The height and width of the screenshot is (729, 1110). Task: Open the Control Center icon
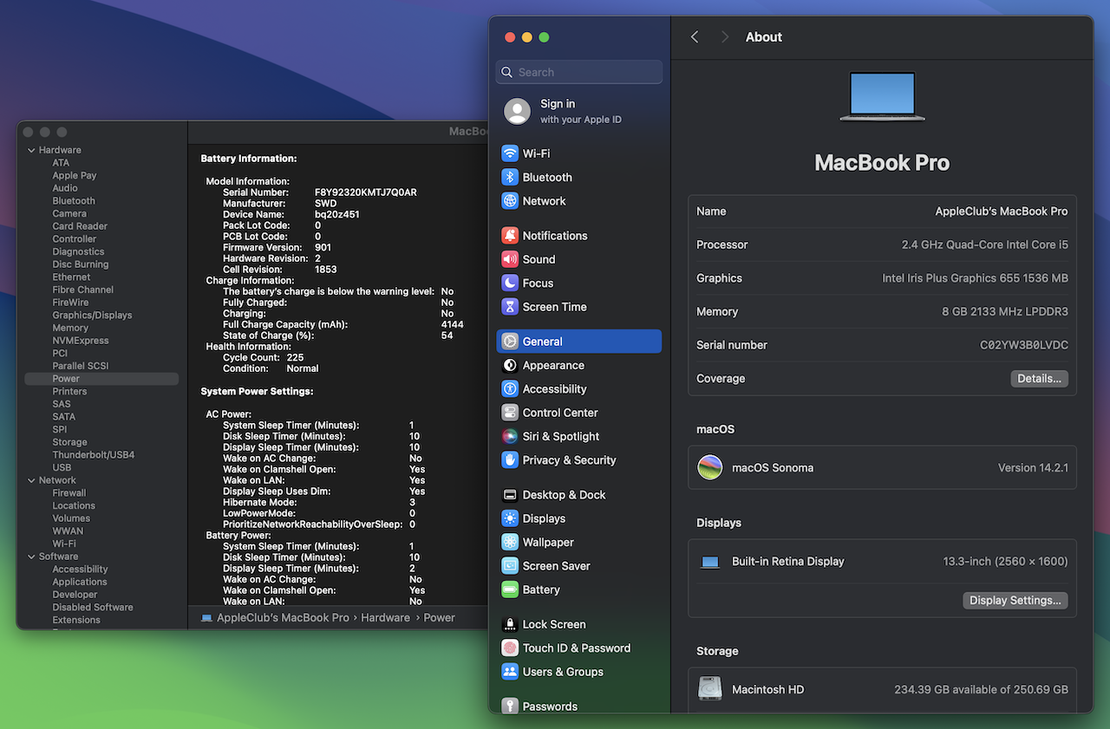(x=510, y=413)
